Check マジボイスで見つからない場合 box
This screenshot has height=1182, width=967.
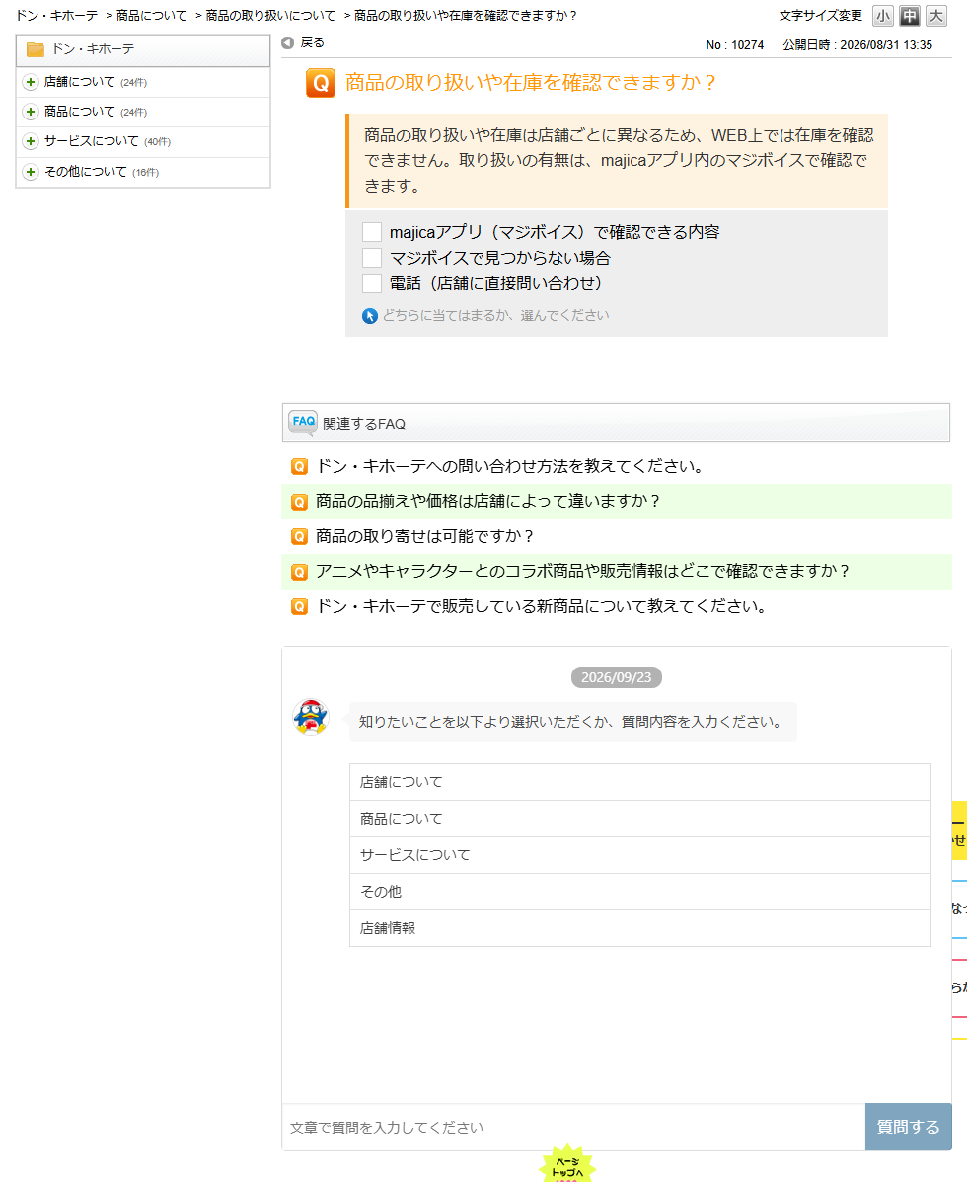372,258
